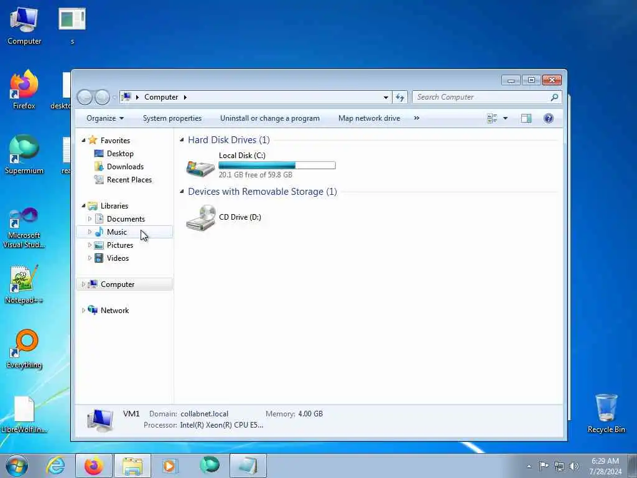Open the CD Drive (D:) icon
Screen dimensions: 637x478
point(201,218)
